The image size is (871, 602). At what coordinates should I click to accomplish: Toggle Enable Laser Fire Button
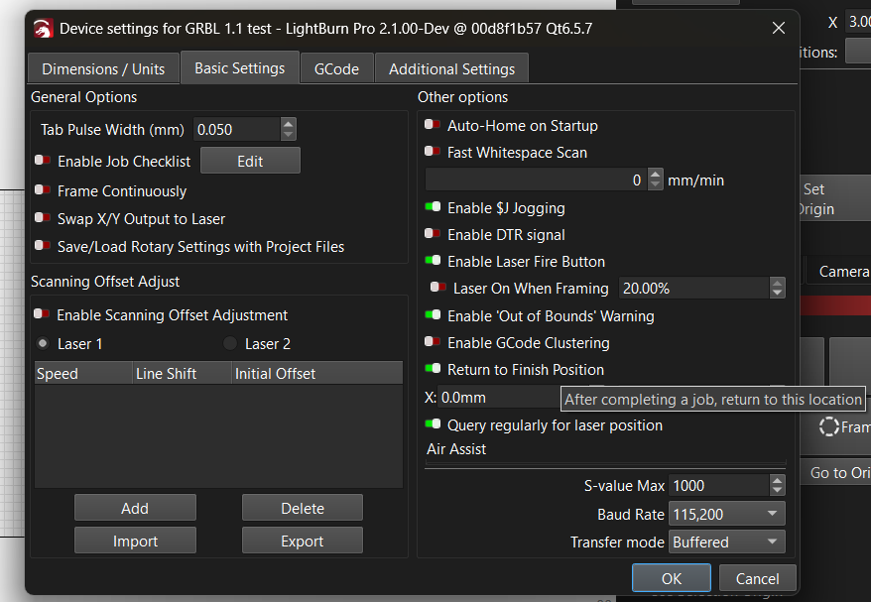click(x=433, y=261)
